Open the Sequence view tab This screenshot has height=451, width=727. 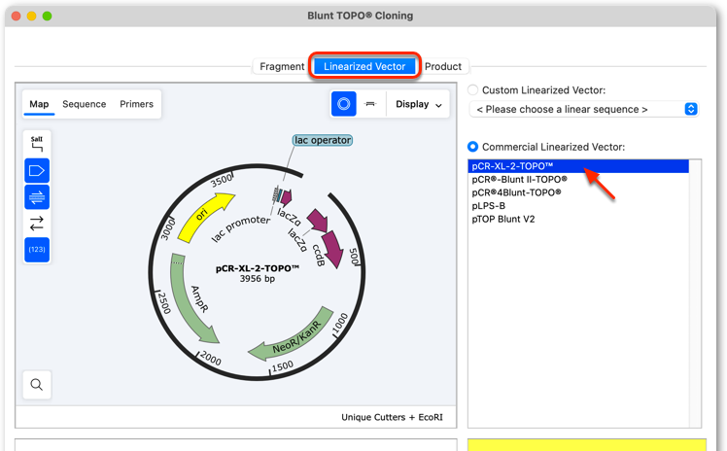(x=84, y=104)
